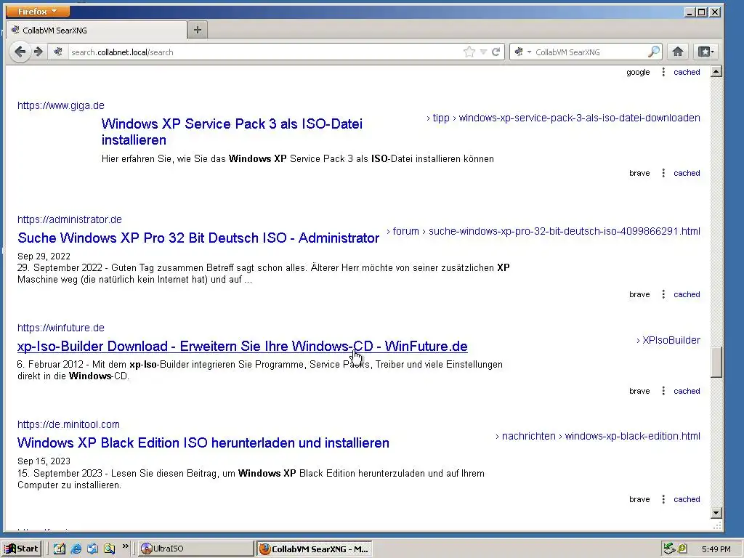Open cached link for giga.de result
This screenshot has width=744, height=558.
(x=687, y=173)
